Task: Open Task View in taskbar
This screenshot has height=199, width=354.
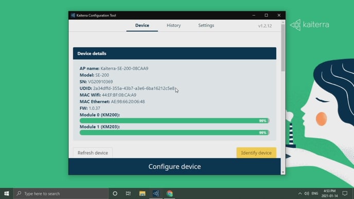Action: [x=128, y=193]
